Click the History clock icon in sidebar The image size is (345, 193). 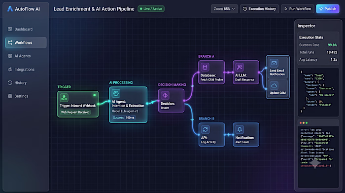point(10,83)
